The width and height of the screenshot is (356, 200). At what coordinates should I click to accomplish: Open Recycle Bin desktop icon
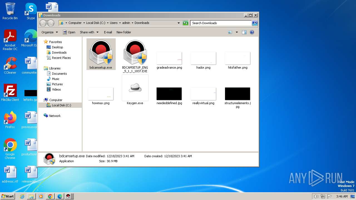tap(10, 11)
